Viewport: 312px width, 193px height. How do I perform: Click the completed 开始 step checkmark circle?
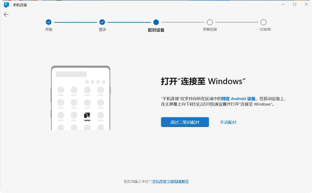48,22
